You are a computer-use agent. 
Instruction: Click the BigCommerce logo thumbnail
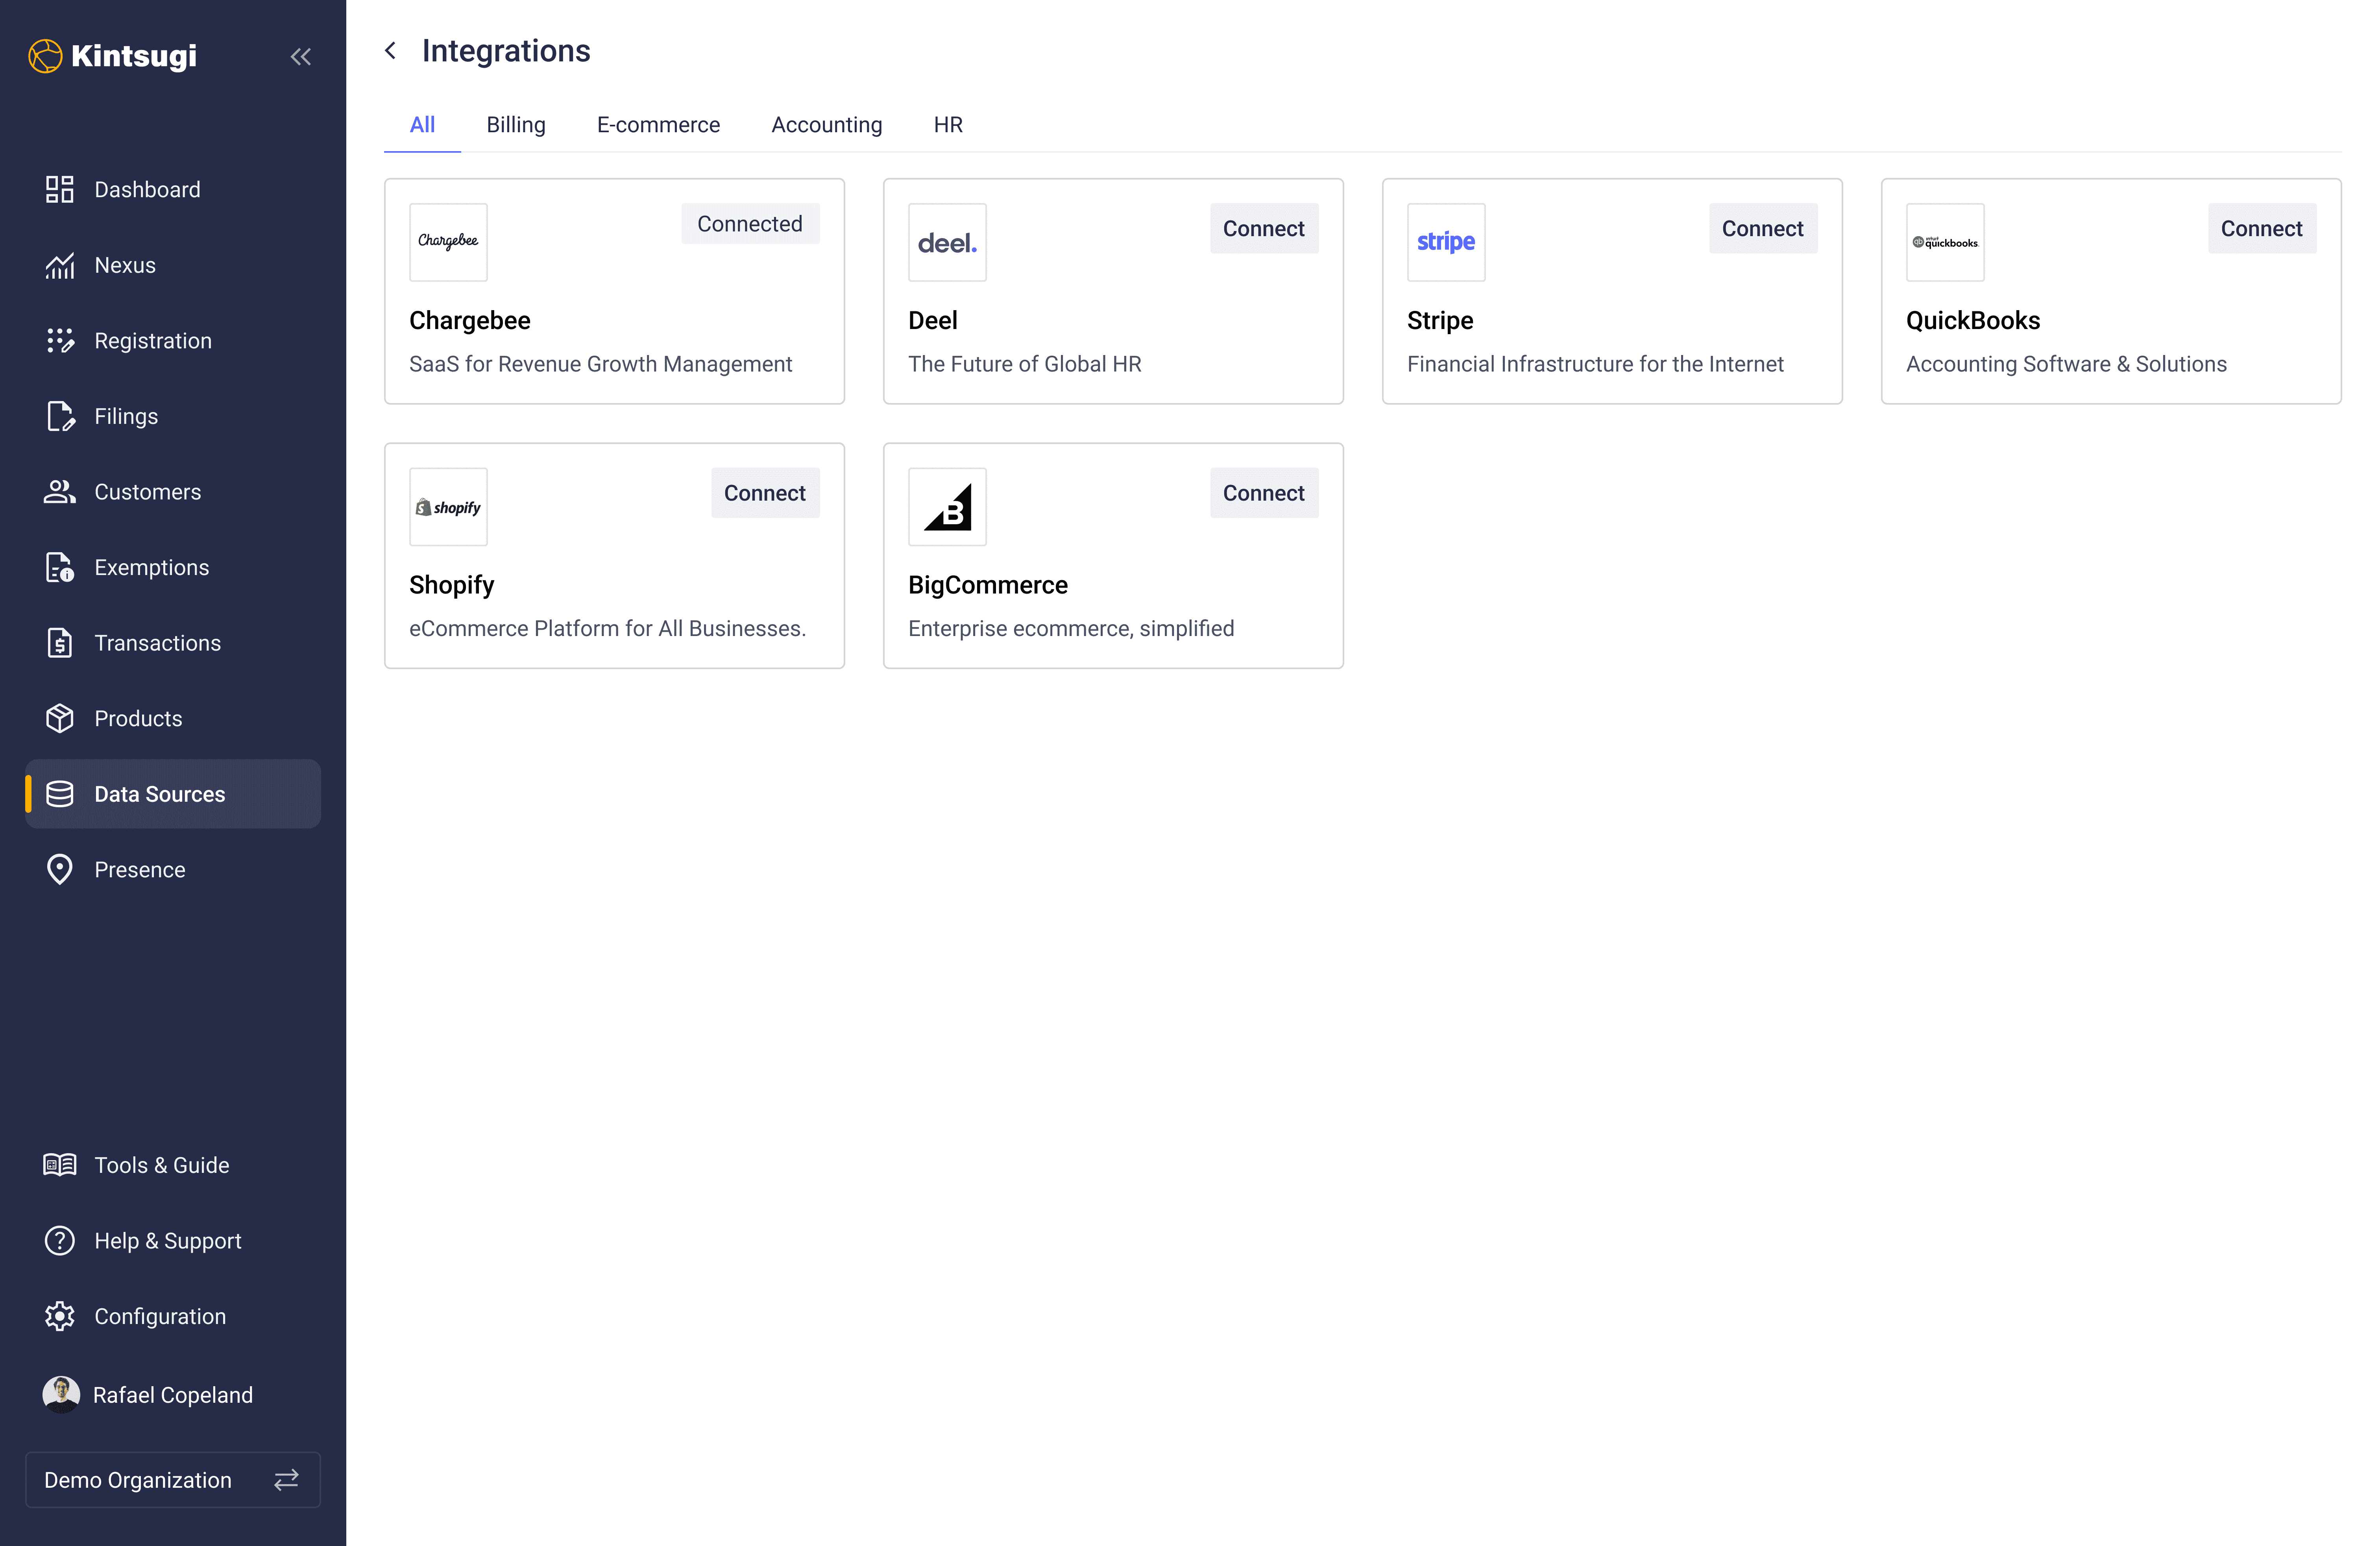coord(946,507)
